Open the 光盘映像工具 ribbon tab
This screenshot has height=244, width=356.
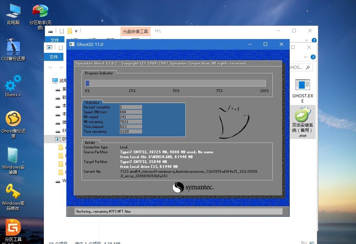[135, 31]
